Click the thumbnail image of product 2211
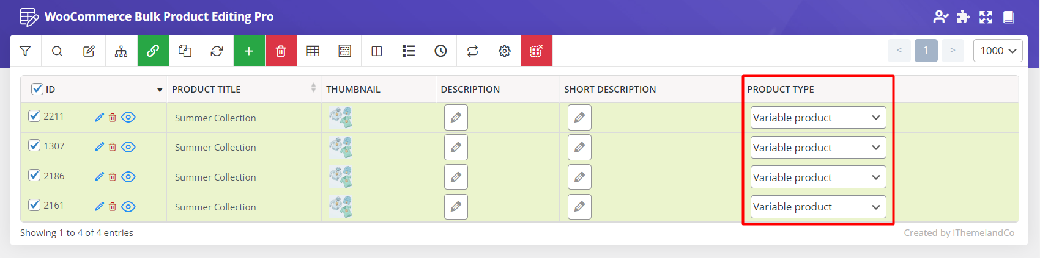The image size is (1040, 258). (340, 117)
